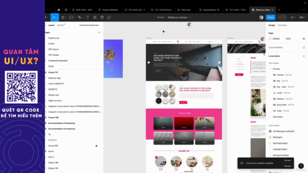Go to Figma home

pyautogui.click(x=59, y=10)
